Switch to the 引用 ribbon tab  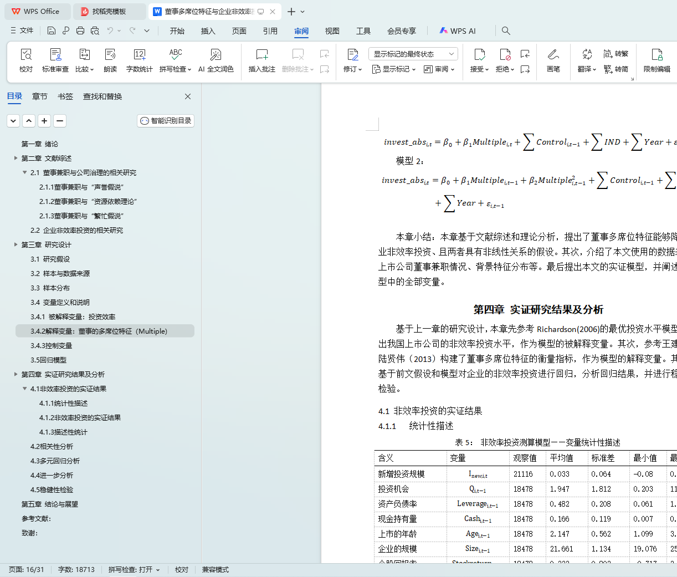pyautogui.click(x=270, y=31)
